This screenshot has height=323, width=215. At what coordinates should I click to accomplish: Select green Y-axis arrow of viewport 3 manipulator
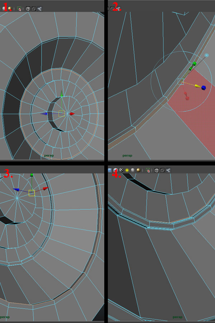point(32,175)
